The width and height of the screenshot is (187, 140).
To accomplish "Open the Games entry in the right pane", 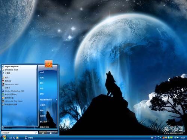I will [x=42, y=94].
